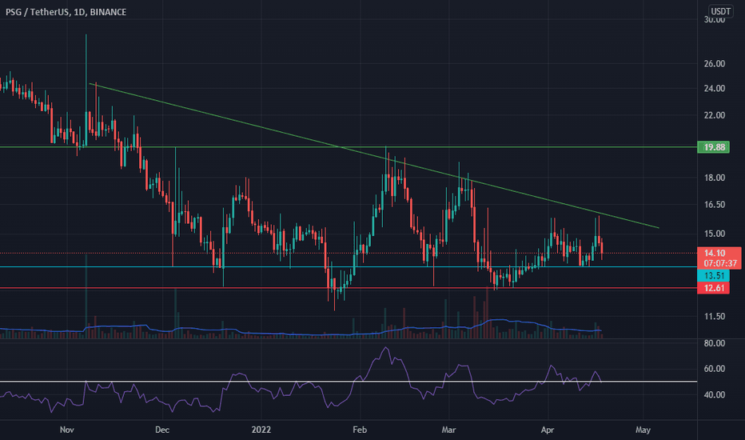Click the 22.00 price axis value
The height and width of the screenshot is (440, 745).
tap(714, 115)
